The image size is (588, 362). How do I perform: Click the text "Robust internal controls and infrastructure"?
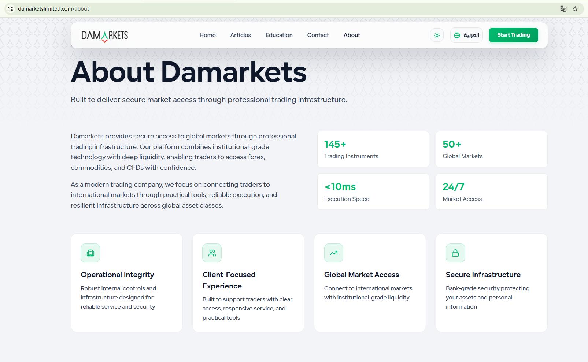coord(118,298)
